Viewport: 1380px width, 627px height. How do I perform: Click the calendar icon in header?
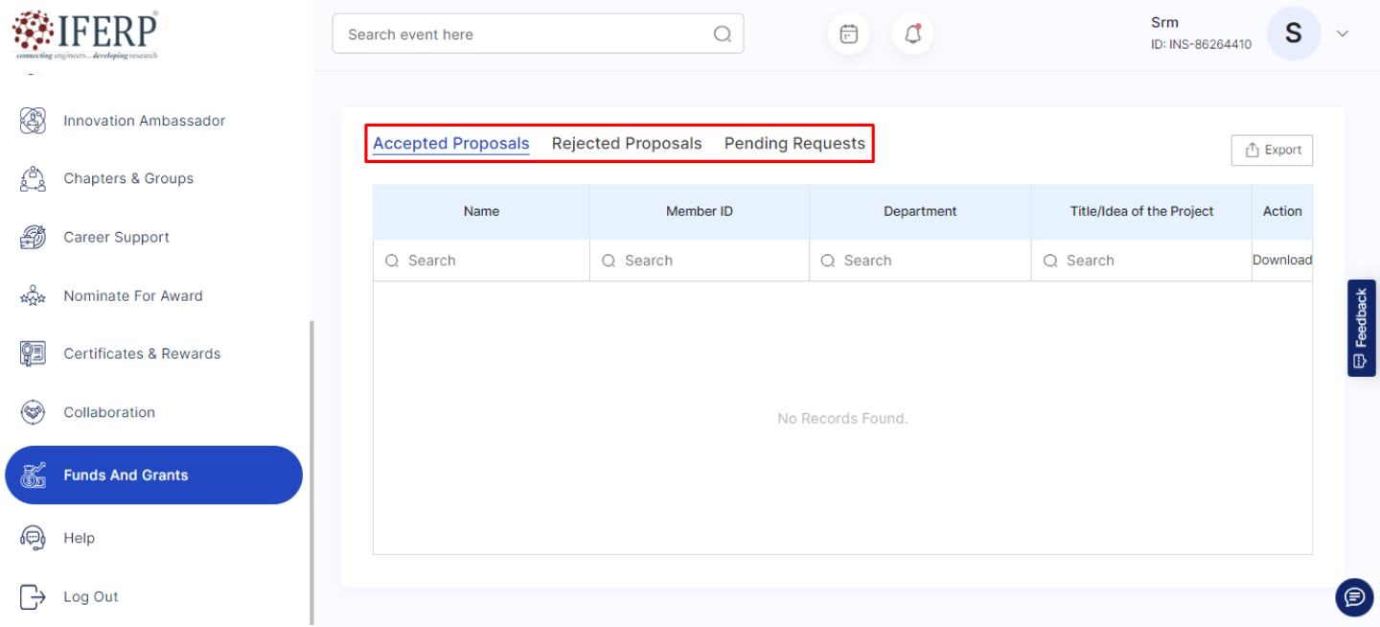coord(848,35)
